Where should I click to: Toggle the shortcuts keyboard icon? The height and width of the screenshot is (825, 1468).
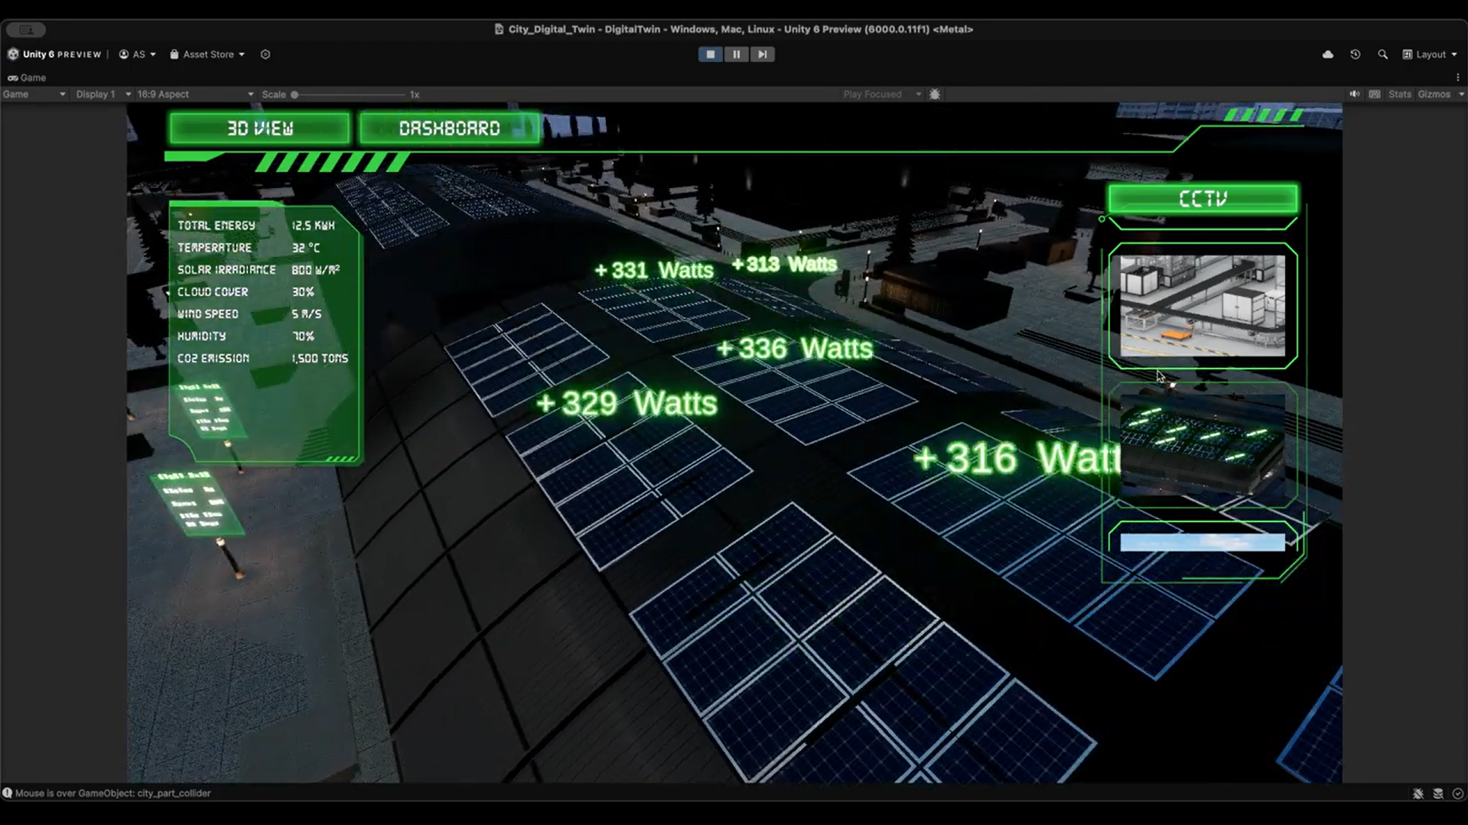click(1375, 94)
